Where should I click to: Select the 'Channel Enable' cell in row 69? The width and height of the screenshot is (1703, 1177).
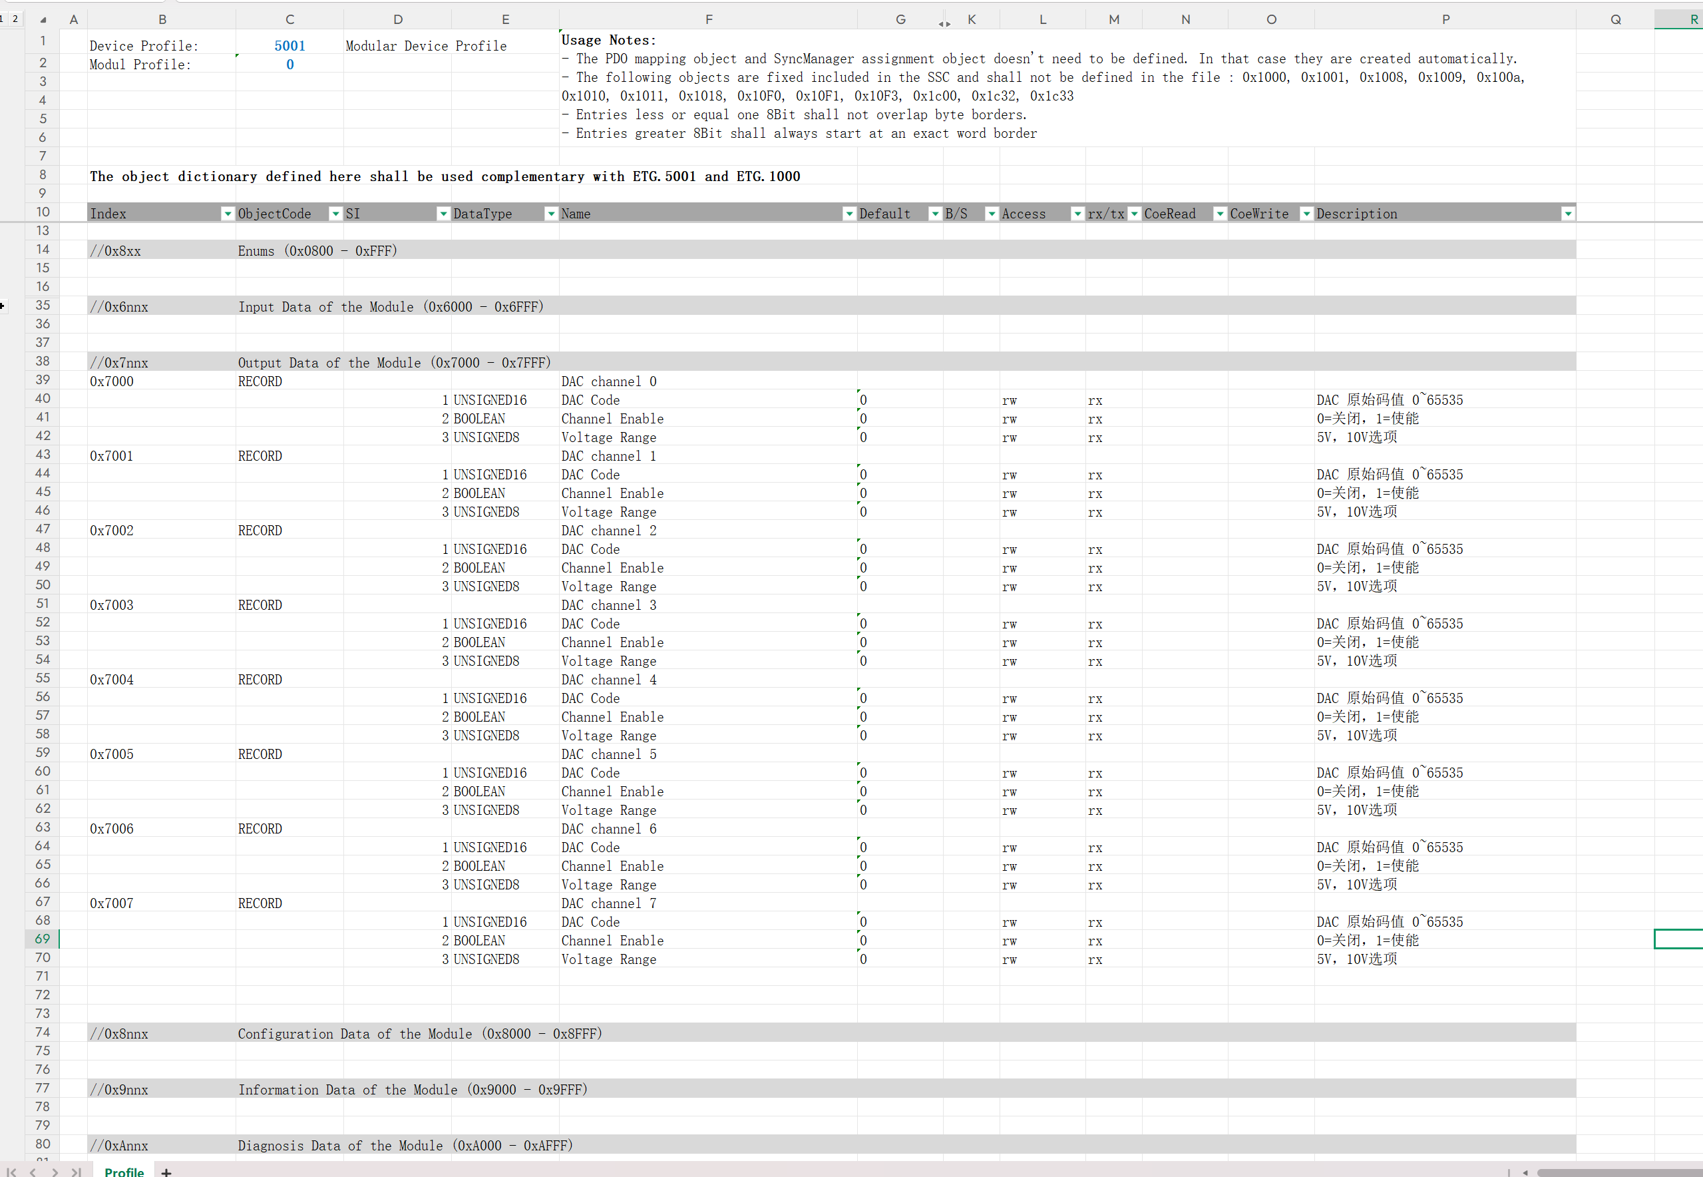tap(709, 940)
